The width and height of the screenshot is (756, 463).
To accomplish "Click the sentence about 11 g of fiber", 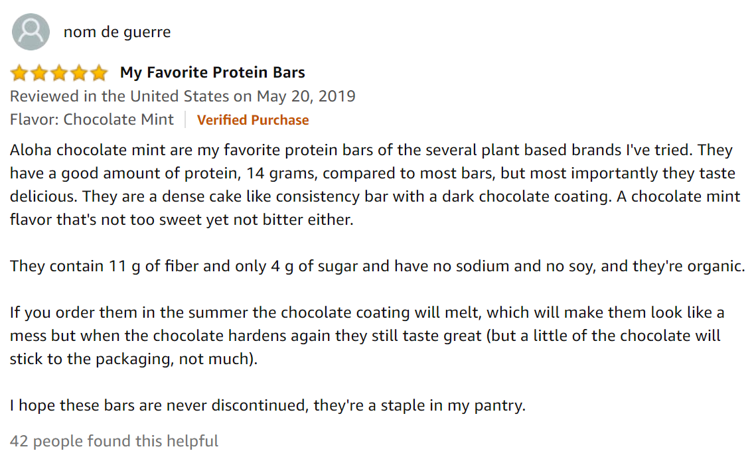I will [377, 266].
